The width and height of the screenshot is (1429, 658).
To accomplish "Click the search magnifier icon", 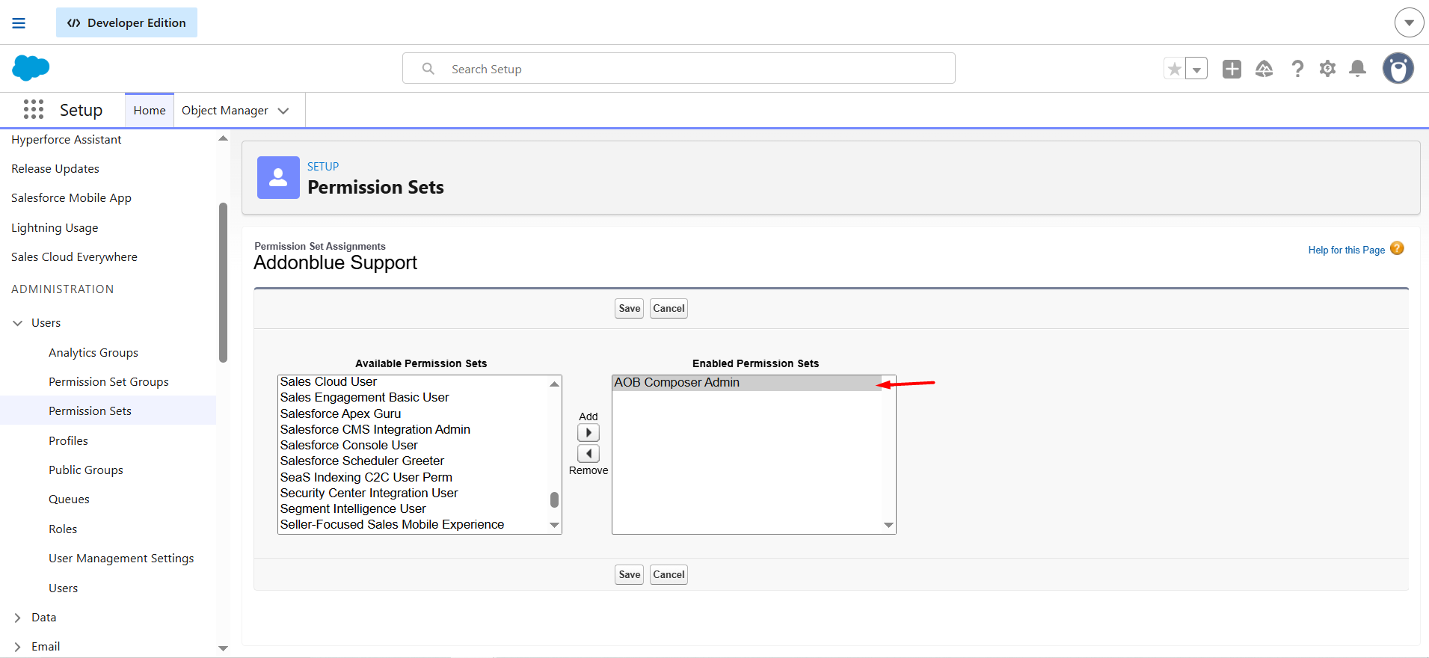I will 428,69.
